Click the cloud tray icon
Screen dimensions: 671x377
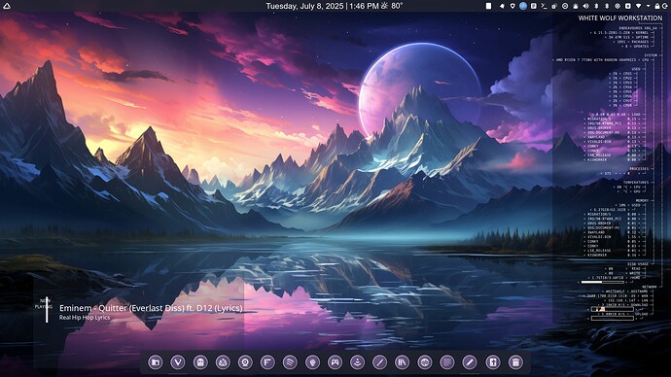tap(576, 6)
